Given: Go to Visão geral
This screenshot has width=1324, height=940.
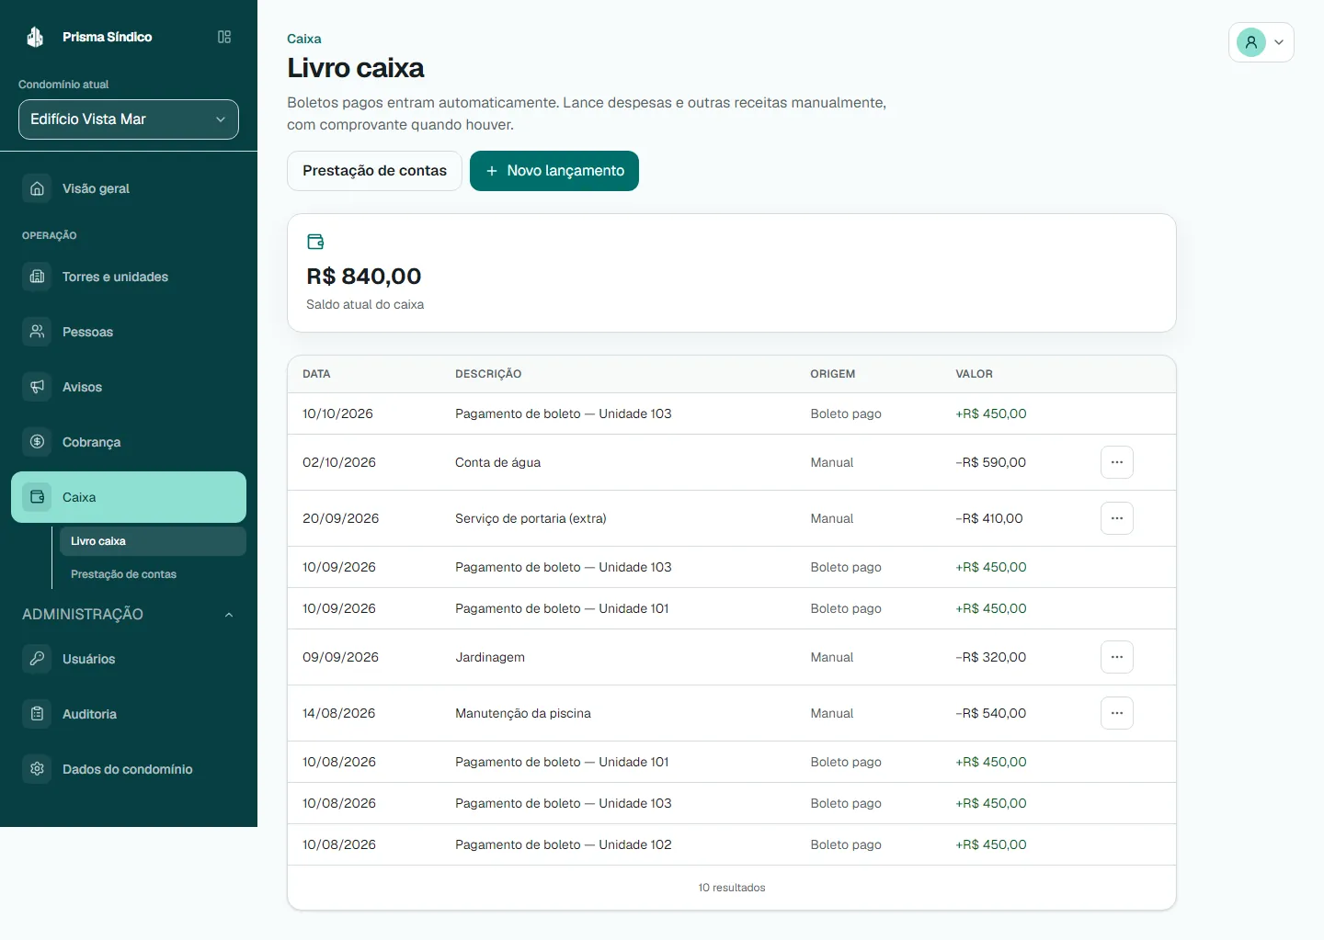Looking at the screenshot, I should coord(129,188).
